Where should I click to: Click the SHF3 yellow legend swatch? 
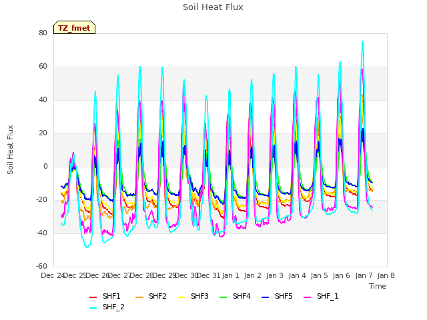click(x=181, y=297)
